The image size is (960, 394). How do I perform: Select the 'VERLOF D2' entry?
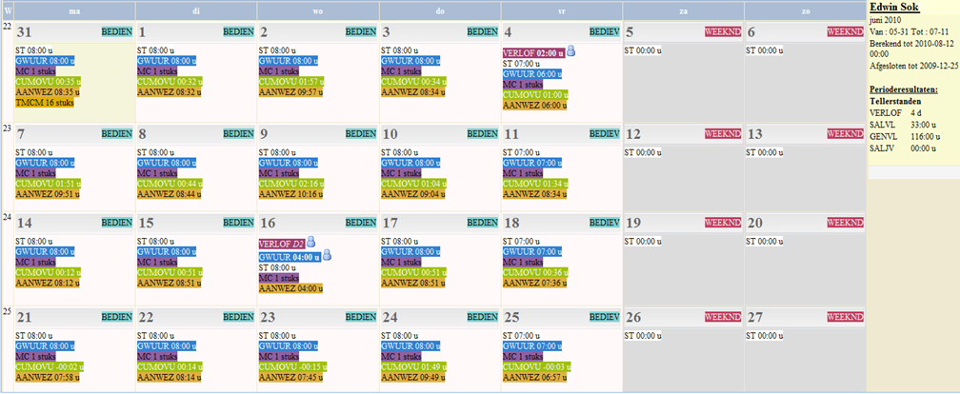pos(282,244)
